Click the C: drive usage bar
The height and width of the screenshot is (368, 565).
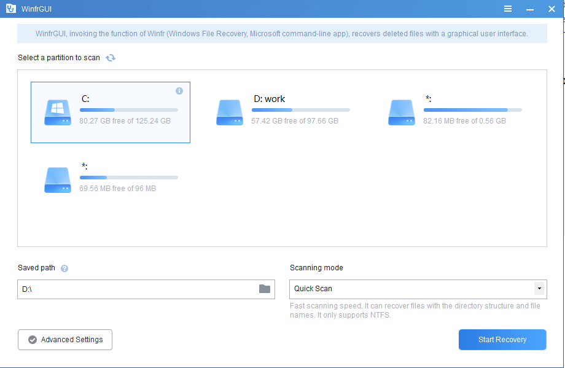(128, 109)
